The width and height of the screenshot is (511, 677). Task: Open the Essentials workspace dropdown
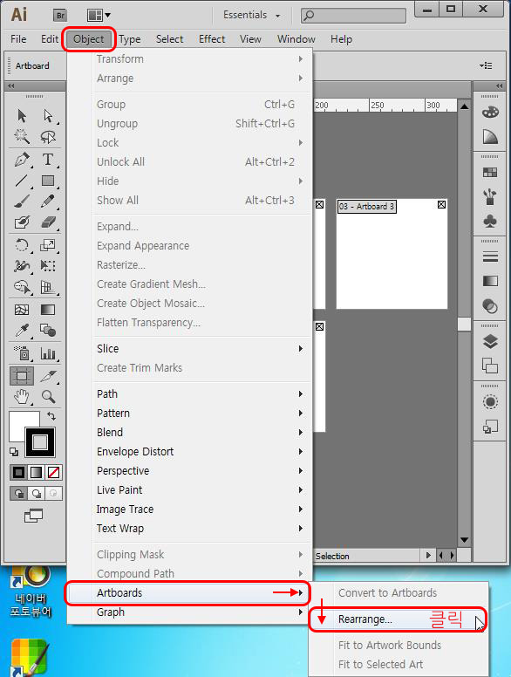point(252,15)
